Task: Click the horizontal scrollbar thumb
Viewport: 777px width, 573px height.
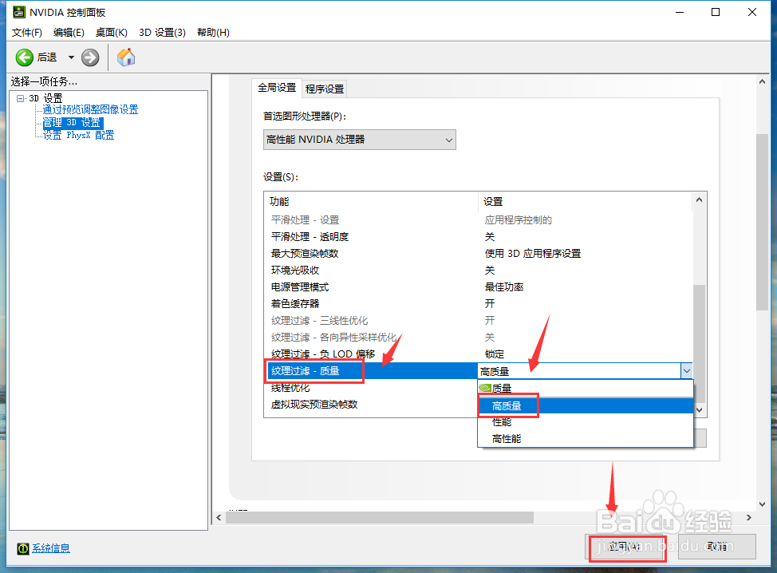Action: (x=380, y=517)
